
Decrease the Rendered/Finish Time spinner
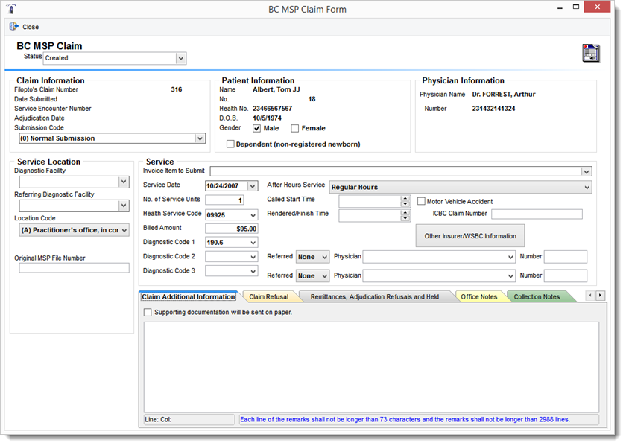(405, 218)
